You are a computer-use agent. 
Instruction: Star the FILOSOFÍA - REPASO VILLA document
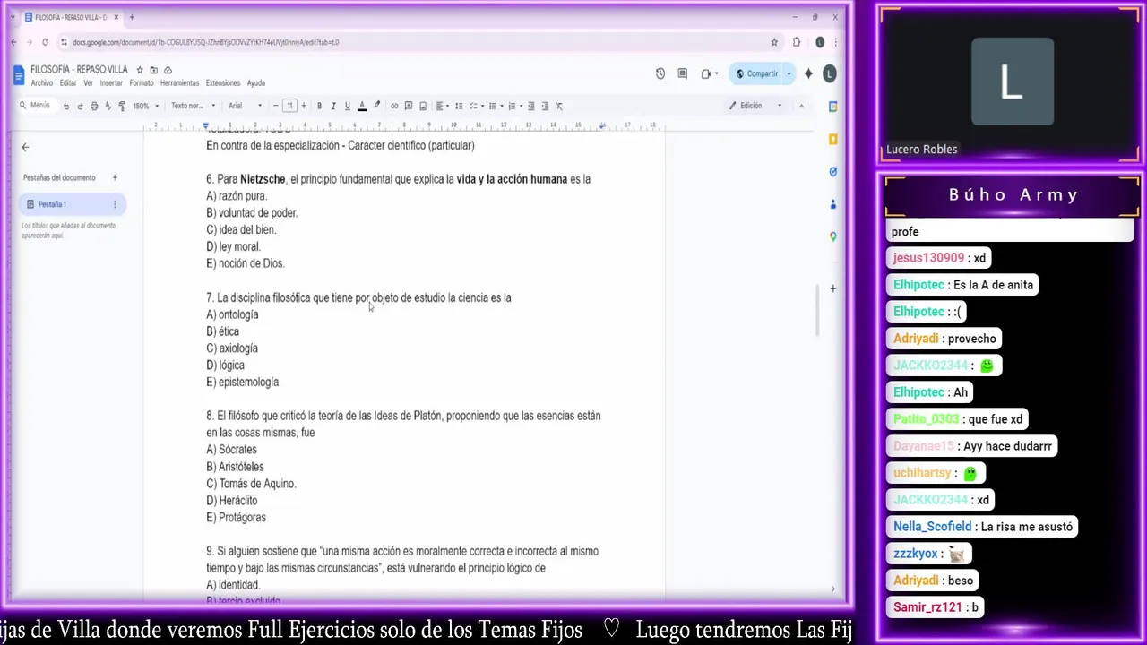[140, 70]
